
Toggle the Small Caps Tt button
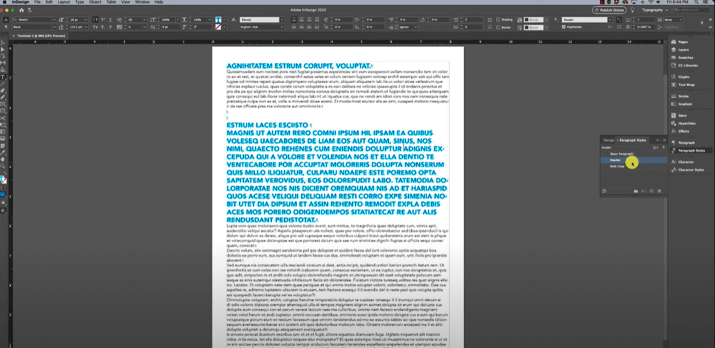coord(95,27)
